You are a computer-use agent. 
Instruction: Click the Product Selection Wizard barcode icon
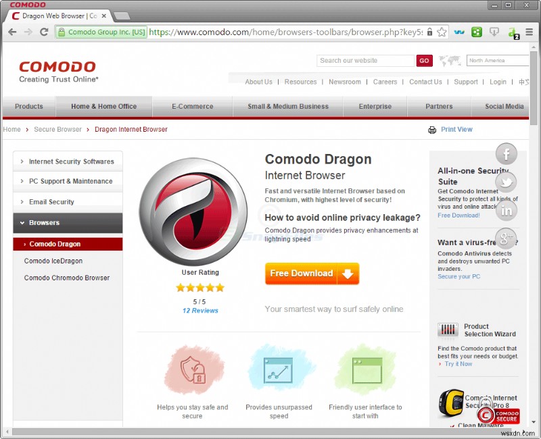tap(448, 330)
